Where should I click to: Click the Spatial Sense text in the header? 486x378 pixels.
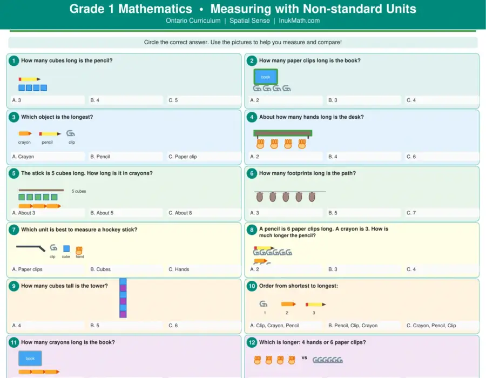[x=249, y=21]
